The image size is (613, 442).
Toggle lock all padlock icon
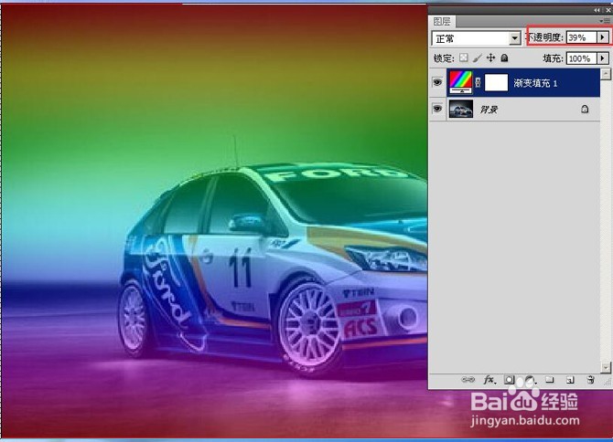505,58
